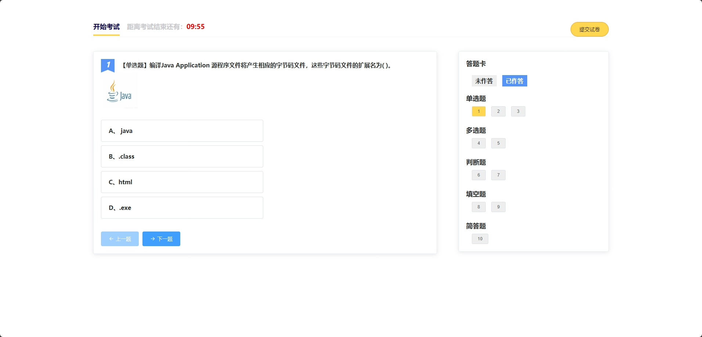Viewport: 702px width, 337px height.
Task: Pick answer option C html
Action: coord(182,182)
